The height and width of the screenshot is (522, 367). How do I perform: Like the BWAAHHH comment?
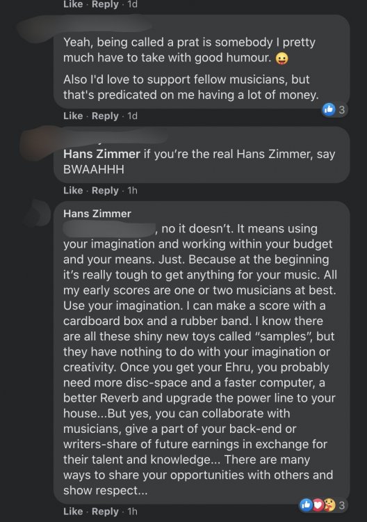pyautogui.click(x=73, y=191)
